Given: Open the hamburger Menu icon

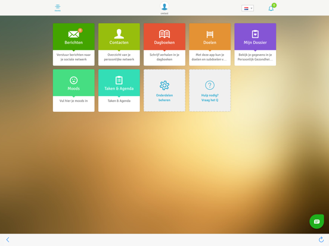Looking at the screenshot, I should pyautogui.click(x=57, y=8).
